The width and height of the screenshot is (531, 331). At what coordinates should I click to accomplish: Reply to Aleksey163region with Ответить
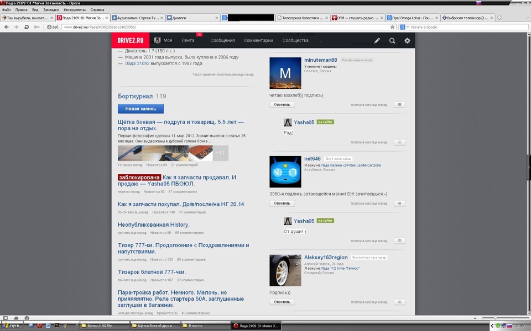(x=282, y=302)
